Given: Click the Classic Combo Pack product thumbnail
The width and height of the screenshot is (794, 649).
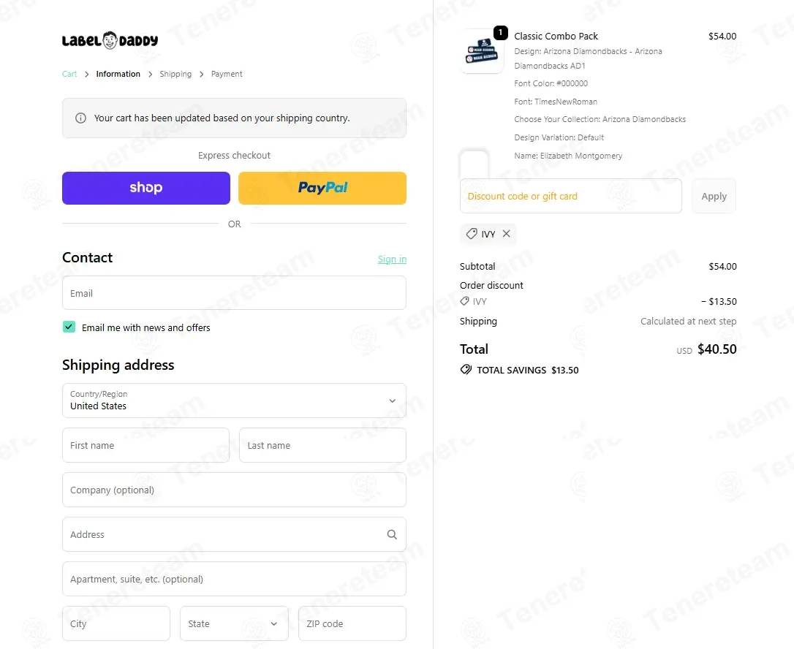Looking at the screenshot, I should [x=482, y=52].
